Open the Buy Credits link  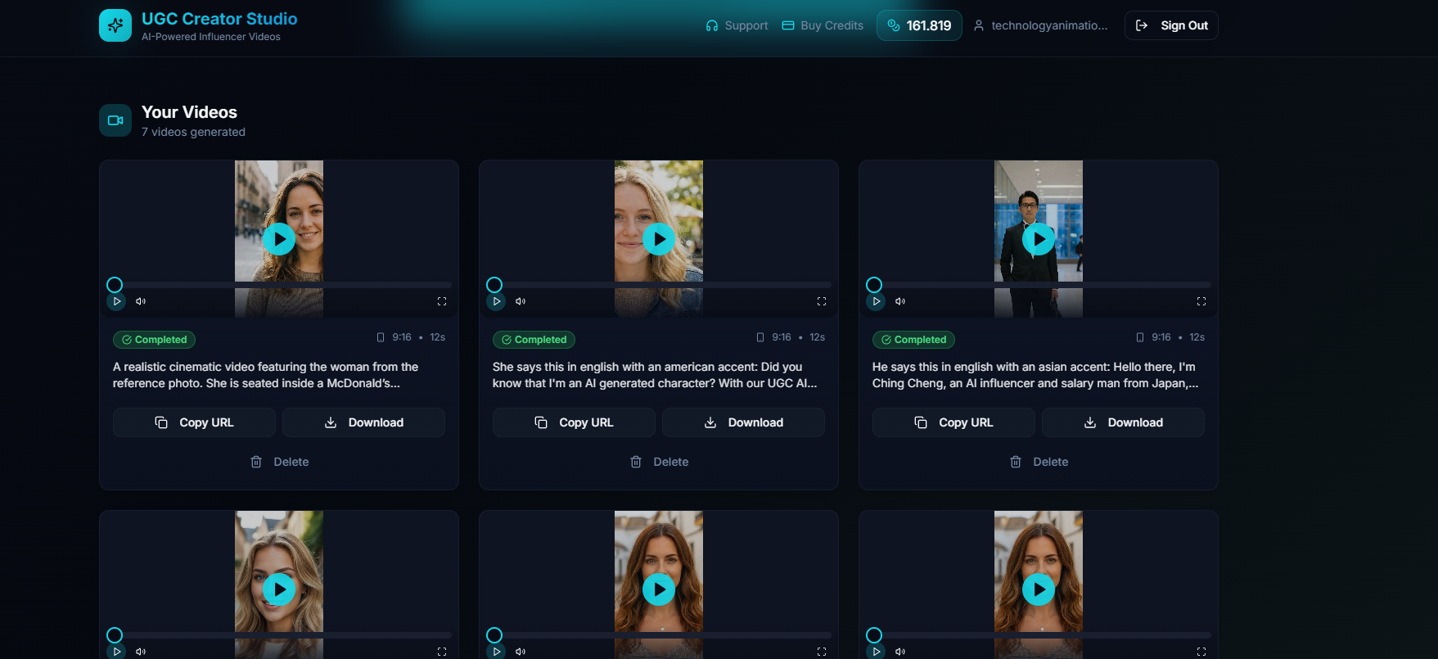click(823, 25)
